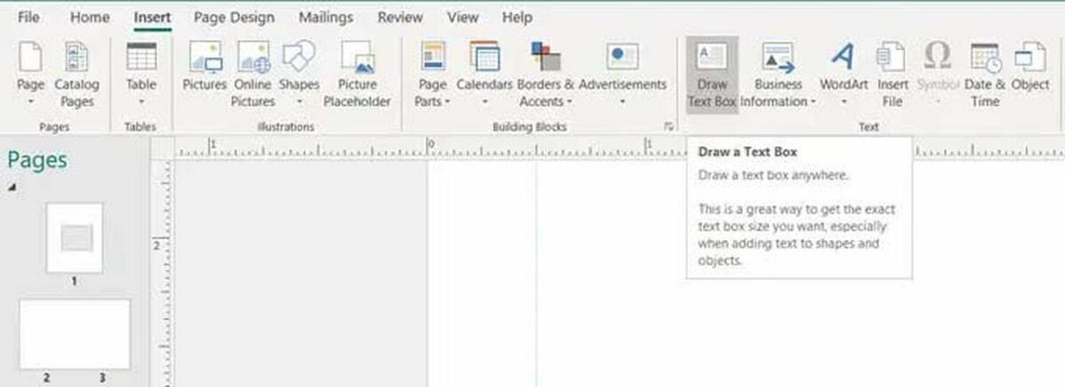Image resolution: width=1065 pixels, height=387 pixels.
Task: Add a Picture Placeholder
Action: (357, 74)
